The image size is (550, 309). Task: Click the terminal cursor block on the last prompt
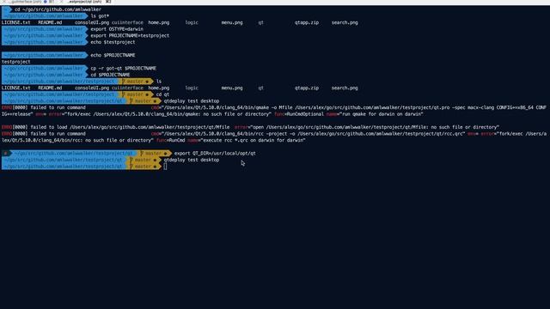(165, 167)
